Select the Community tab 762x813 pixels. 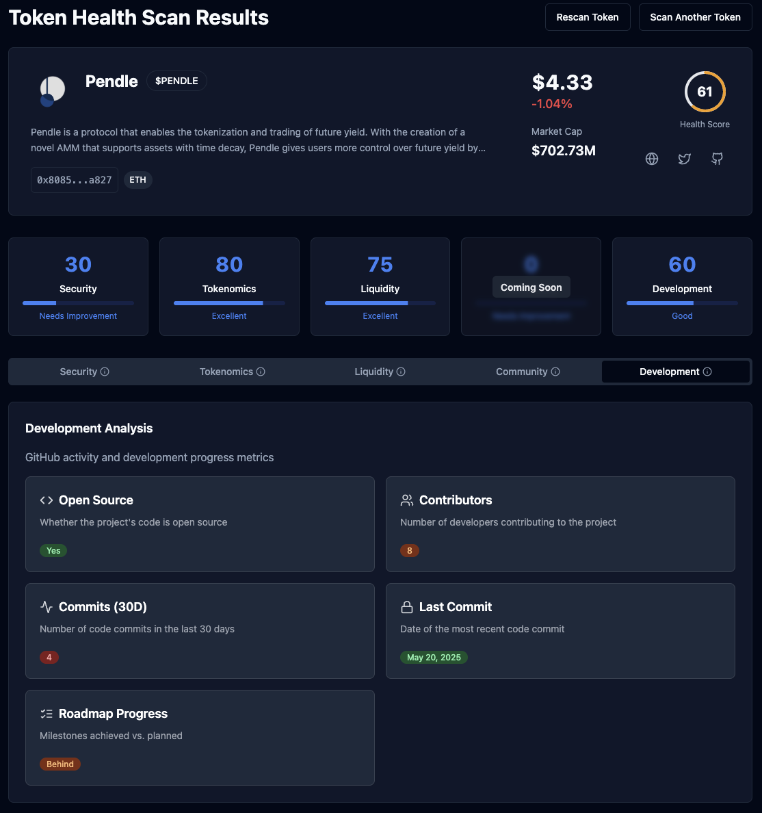(521, 372)
